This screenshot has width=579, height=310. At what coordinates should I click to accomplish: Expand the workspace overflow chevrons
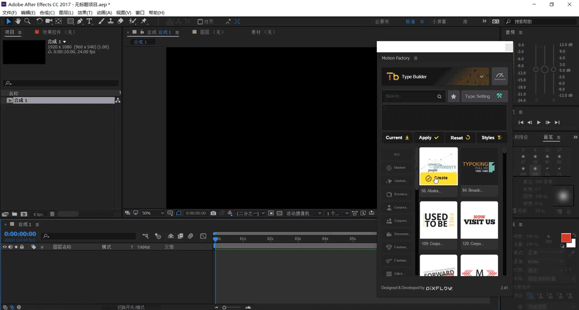coord(484,21)
